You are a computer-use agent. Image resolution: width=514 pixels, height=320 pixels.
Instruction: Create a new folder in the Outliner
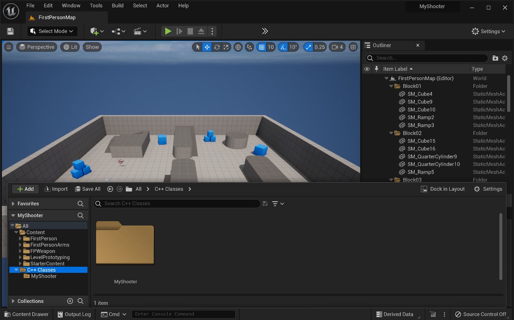(495, 58)
